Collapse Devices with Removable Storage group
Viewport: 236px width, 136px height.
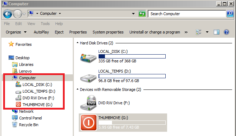77,89
